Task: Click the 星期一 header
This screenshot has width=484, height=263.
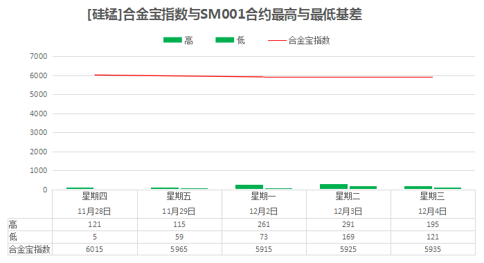Action: (x=264, y=196)
